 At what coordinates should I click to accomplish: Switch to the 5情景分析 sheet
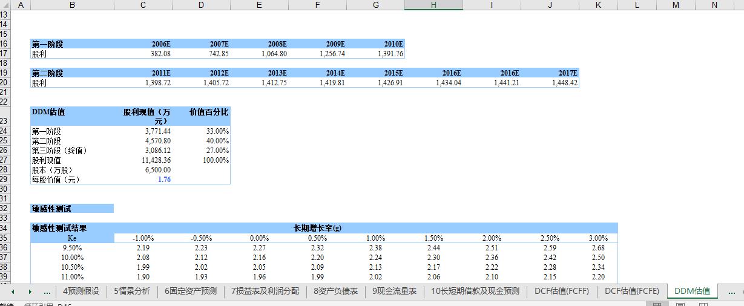coord(131,291)
